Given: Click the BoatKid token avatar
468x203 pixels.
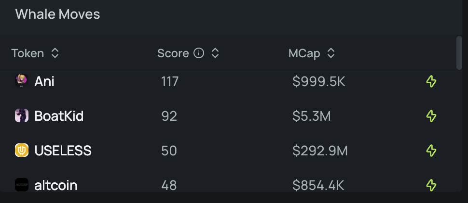Looking at the screenshot, I should [x=22, y=115].
